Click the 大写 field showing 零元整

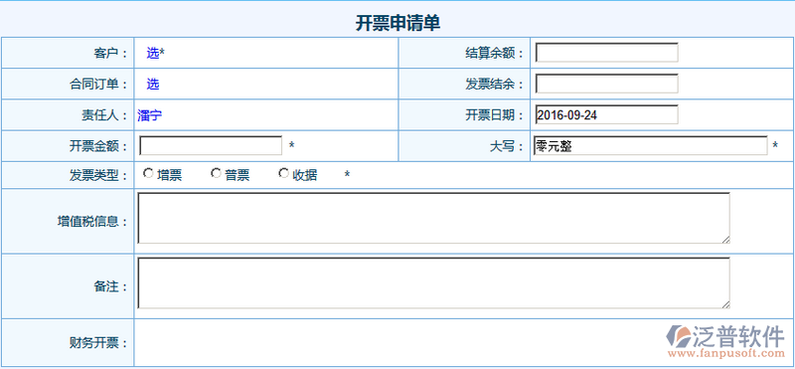coord(651,145)
